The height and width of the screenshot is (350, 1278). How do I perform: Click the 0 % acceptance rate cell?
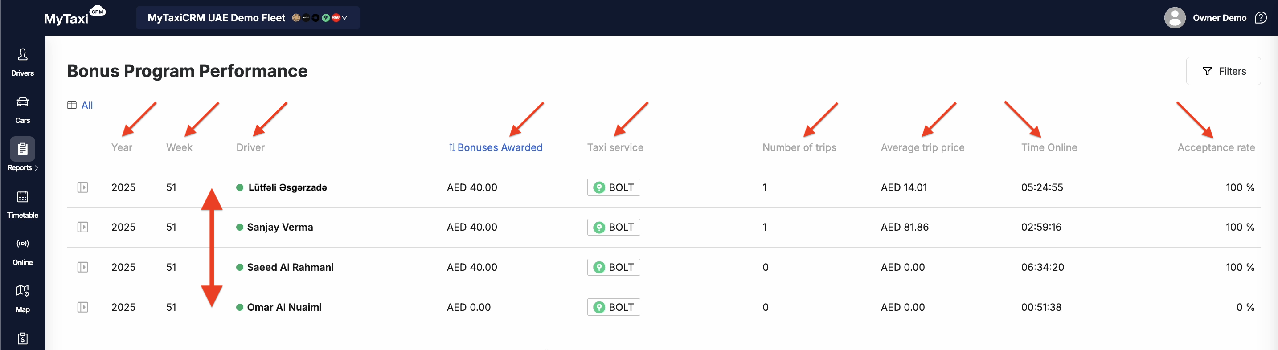click(1245, 307)
